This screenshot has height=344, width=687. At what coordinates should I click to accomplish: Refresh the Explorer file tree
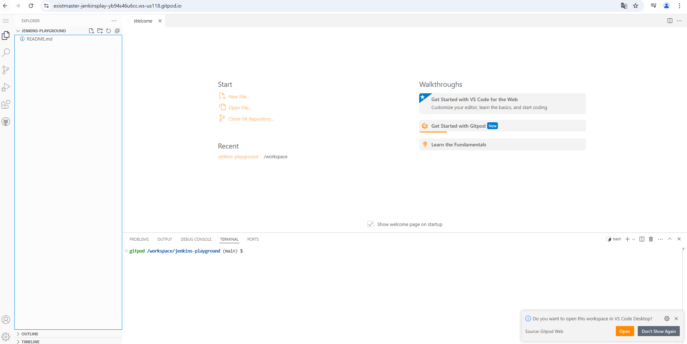pos(109,31)
